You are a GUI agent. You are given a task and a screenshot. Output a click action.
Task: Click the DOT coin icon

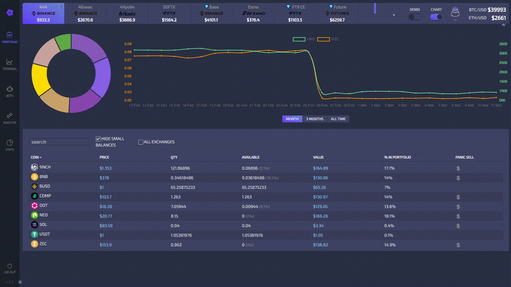(34, 206)
